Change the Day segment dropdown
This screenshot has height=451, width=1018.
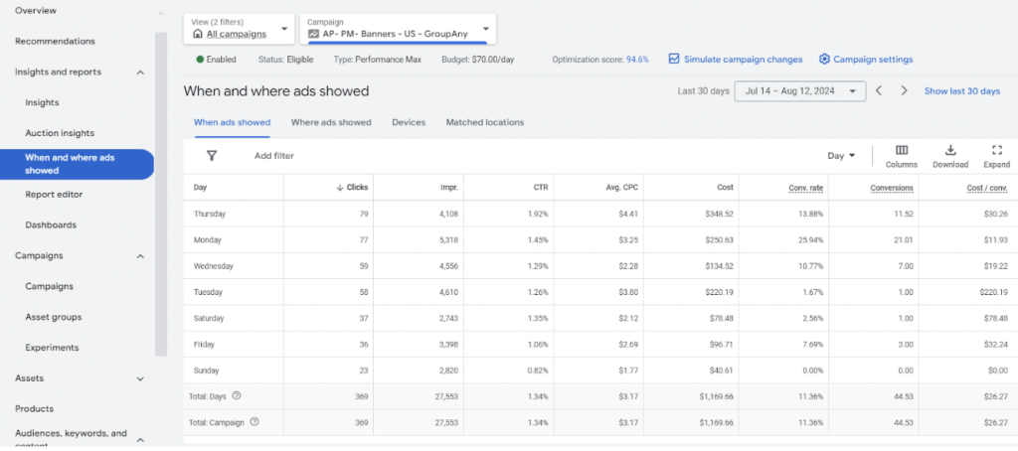(841, 156)
